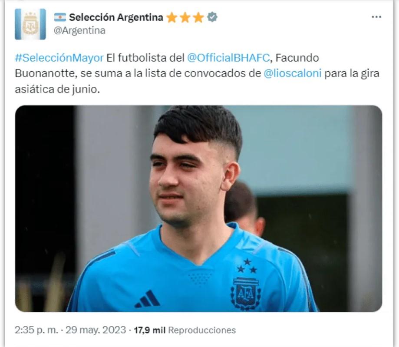Click the 17,9 mil Reproducciones count

pos(185,330)
